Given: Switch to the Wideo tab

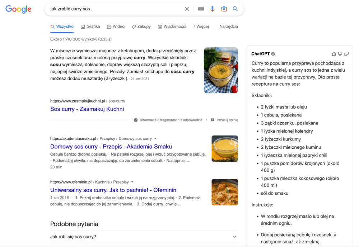Looking at the screenshot, I should pos(116,27).
